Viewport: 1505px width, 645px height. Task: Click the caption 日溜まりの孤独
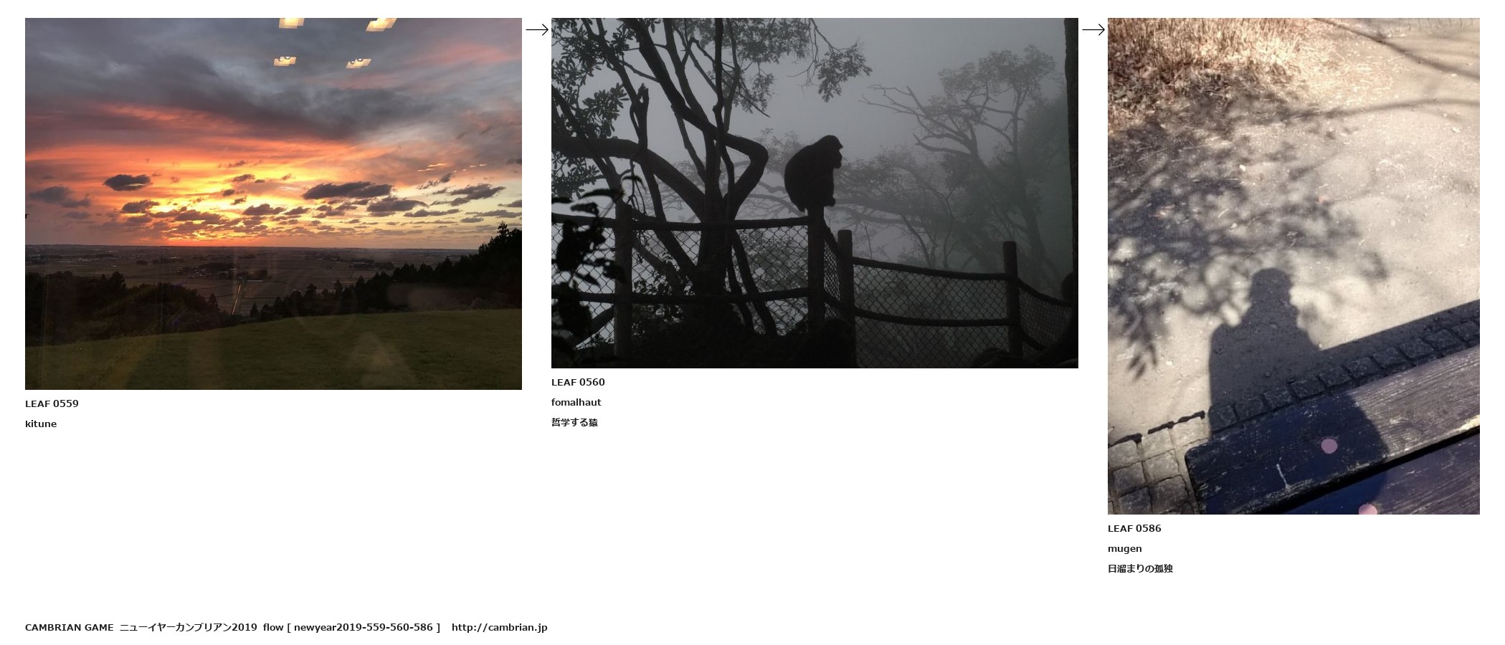tap(1140, 568)
